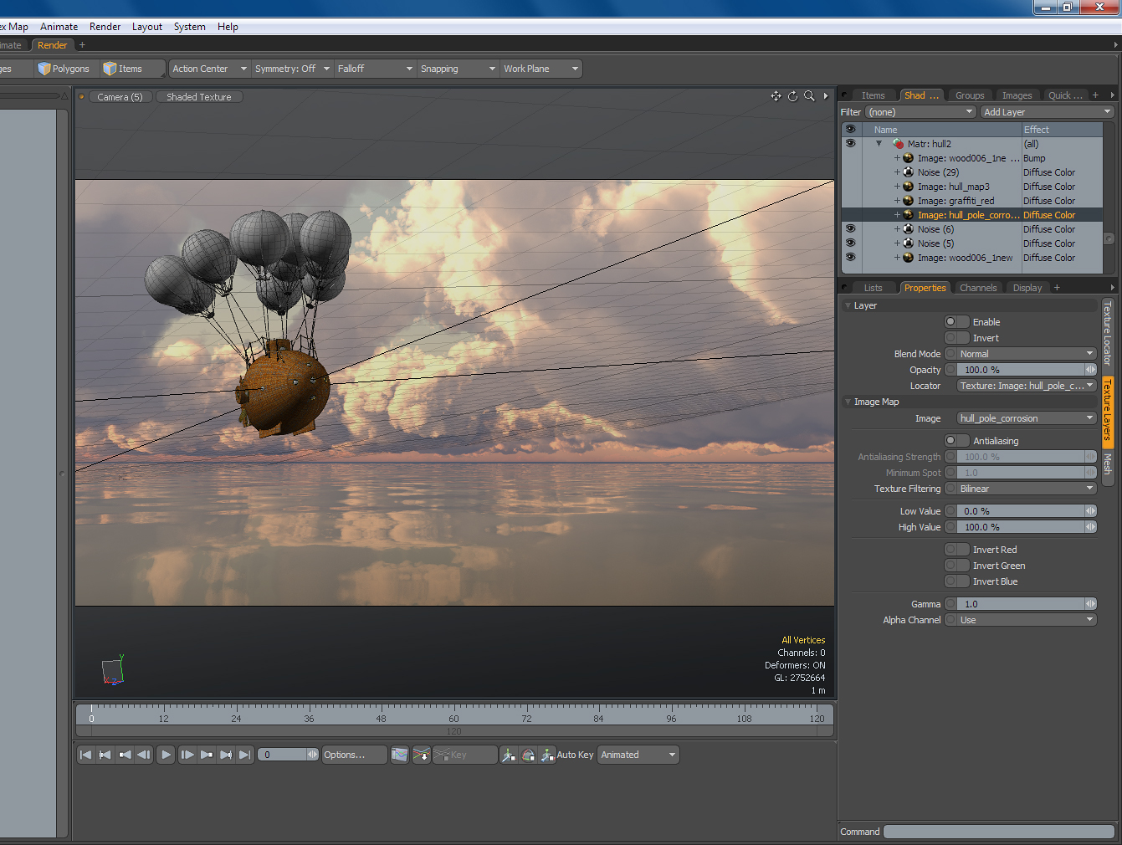
Task: Open the Blend Mode dropdown
Action: coord(1026,354)
